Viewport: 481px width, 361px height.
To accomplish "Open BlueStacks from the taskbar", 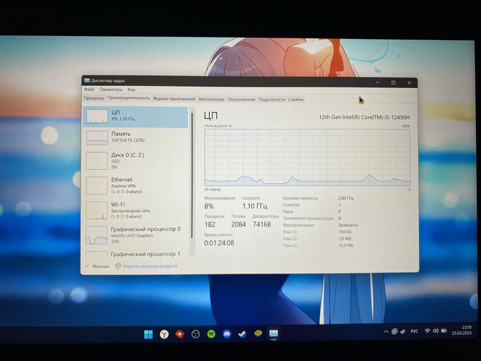I will pos(258,333).
